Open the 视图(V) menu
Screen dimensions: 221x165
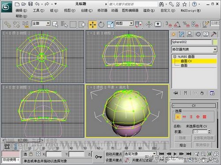[x=69, y=11]
